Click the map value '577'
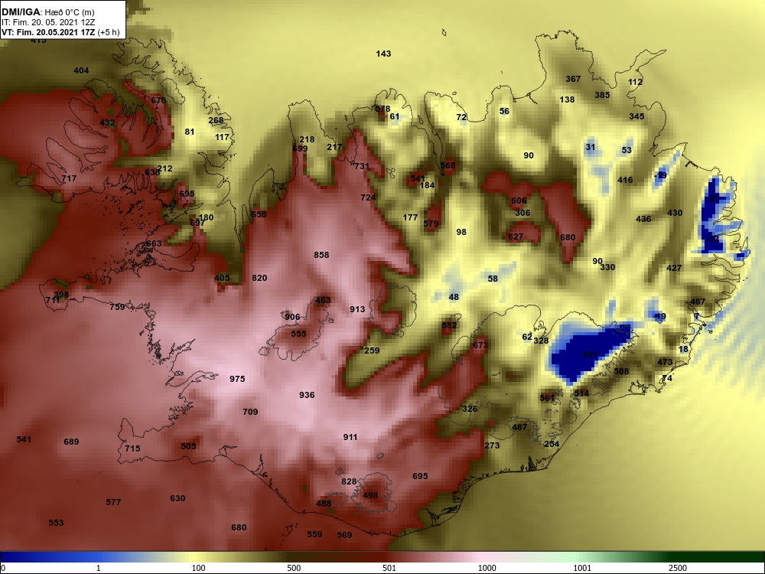 [x=113, y=502]
